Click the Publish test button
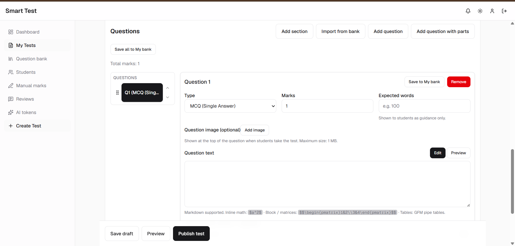 pos(191,234)
